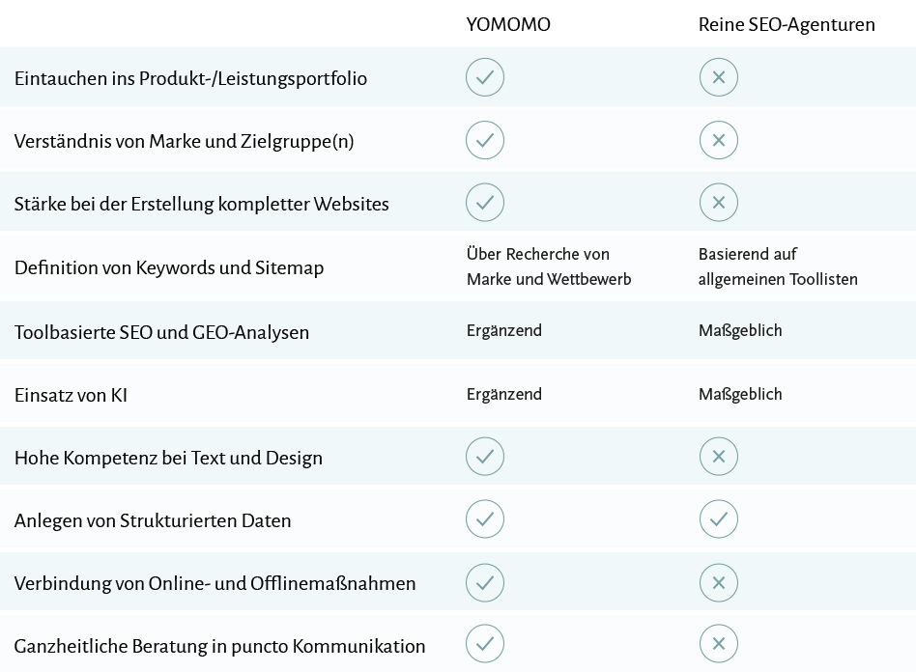This screenshot has height=672, width=916.
Task: Select the Reine SEO-Agenturen column header
Action: pos(787,25)
